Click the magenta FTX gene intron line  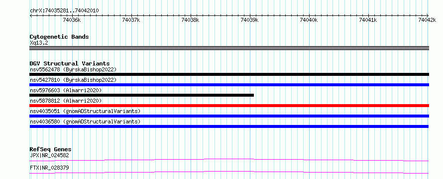tap(229, 172)
